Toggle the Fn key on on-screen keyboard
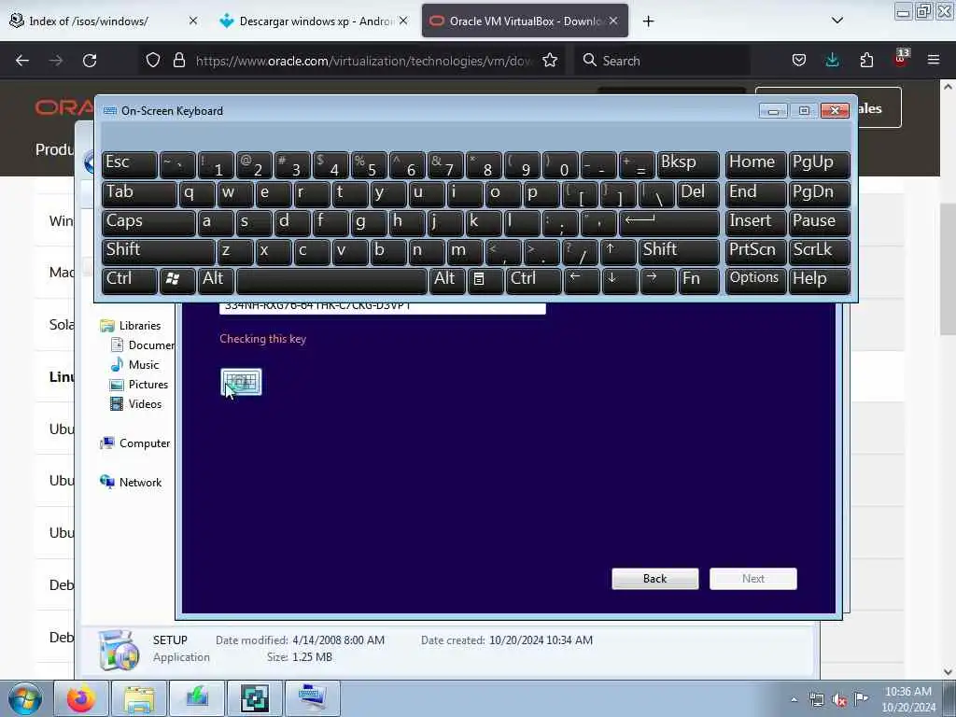 click(698, 280)
